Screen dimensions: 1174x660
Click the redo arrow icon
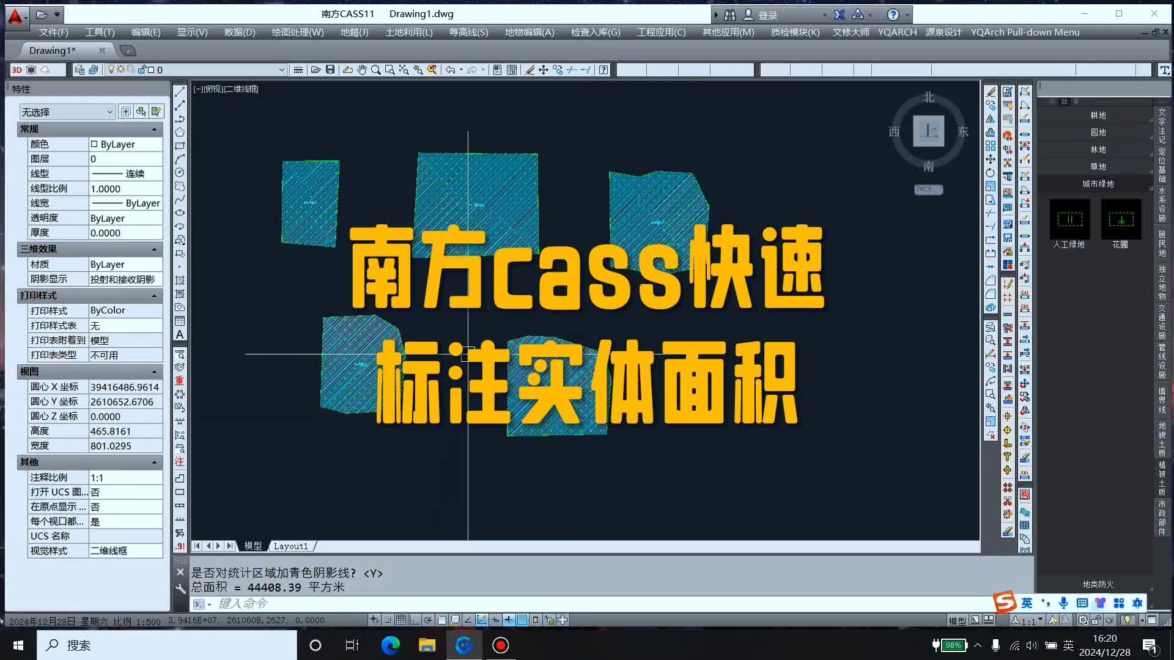(472, 70)
